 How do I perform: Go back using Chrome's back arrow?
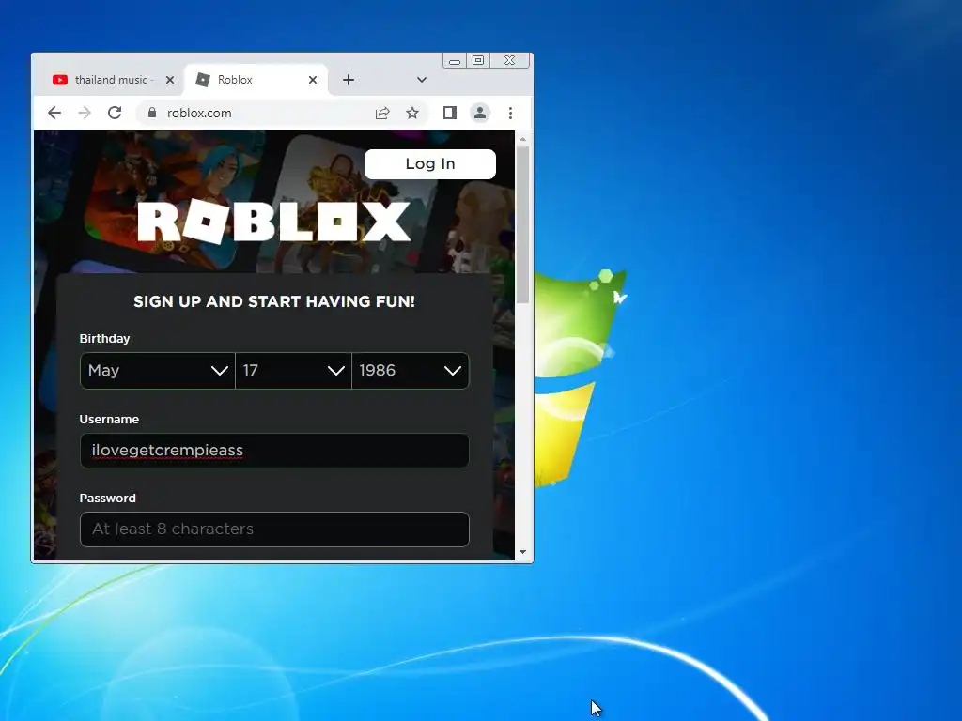click(x=54, y=113)
